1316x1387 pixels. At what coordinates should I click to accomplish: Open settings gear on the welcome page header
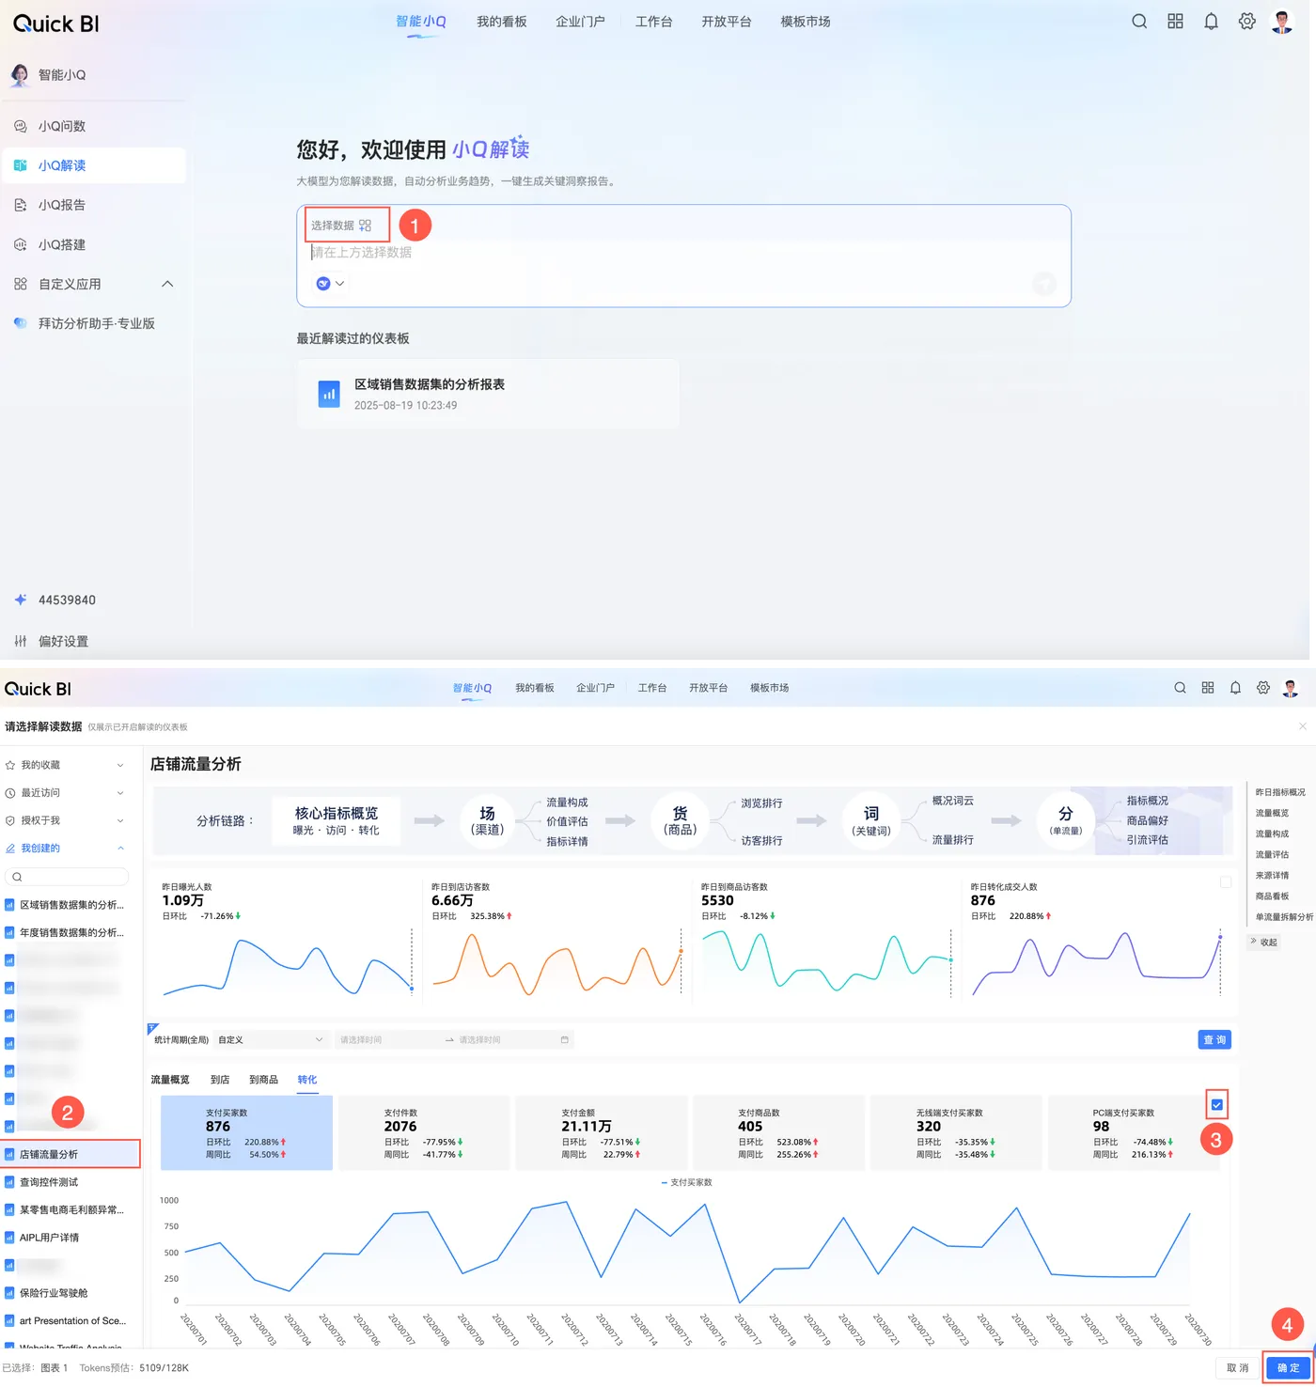(1246, 22)
